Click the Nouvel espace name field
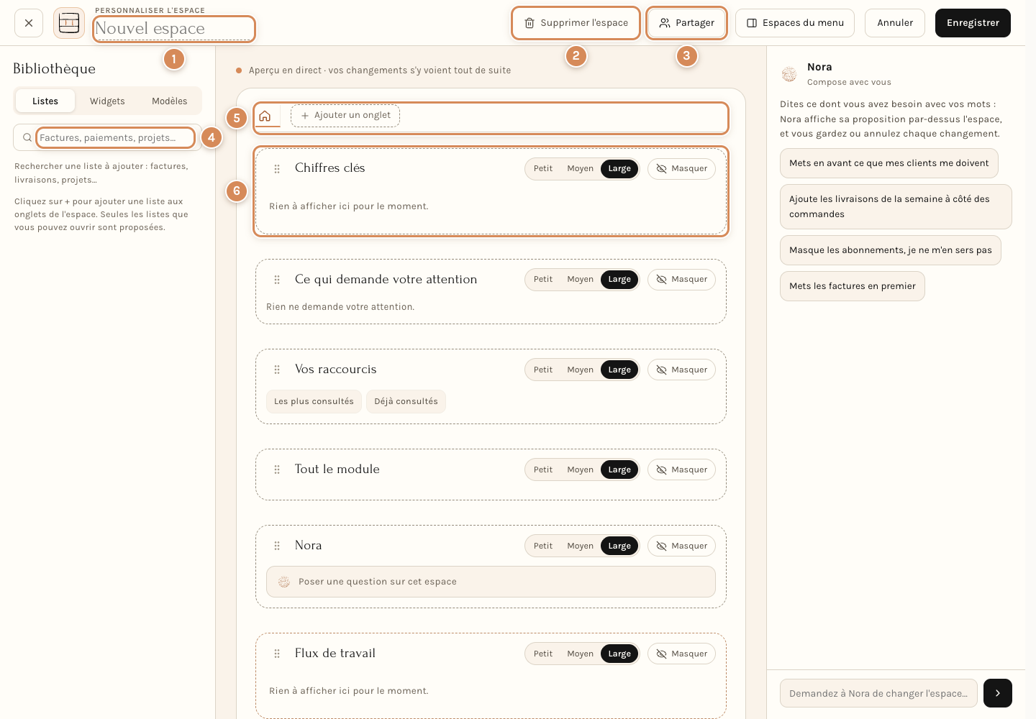Viewport: 1036px width, 719px height. tap(174, 29)
